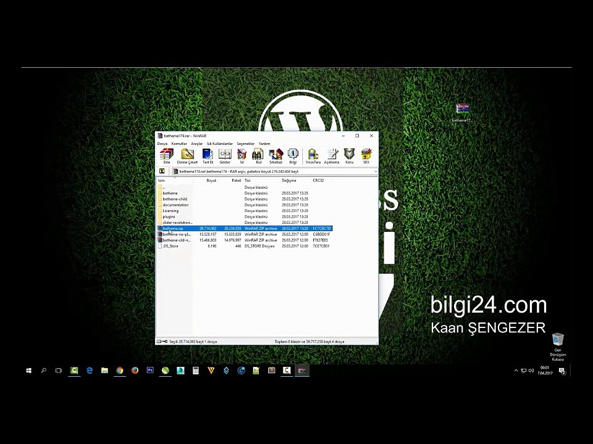Click the Bilgi (info) toolbar icon
The height and width of the screenshot is (444, 593).
[293, 156]
